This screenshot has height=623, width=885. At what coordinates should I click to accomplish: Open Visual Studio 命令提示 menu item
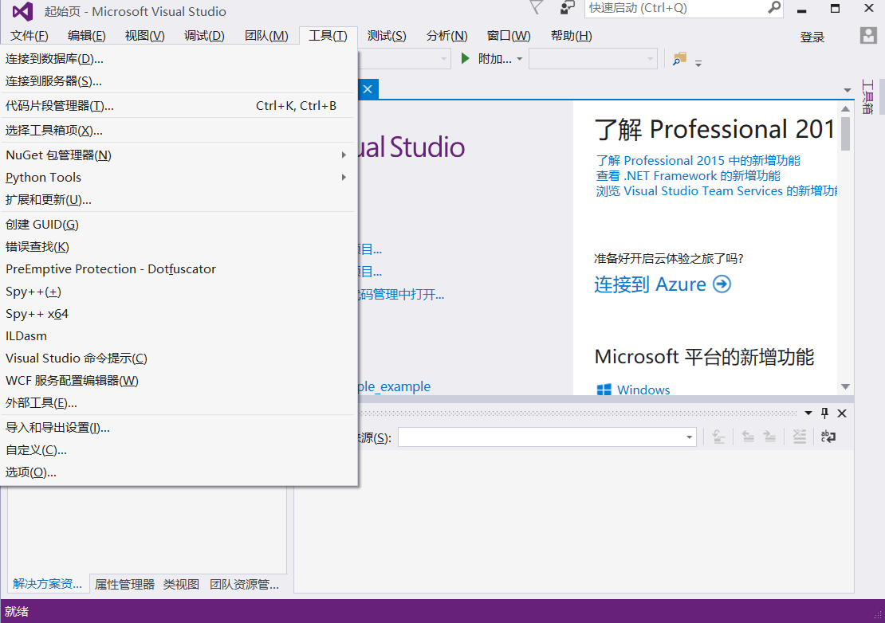coord(178,358)
